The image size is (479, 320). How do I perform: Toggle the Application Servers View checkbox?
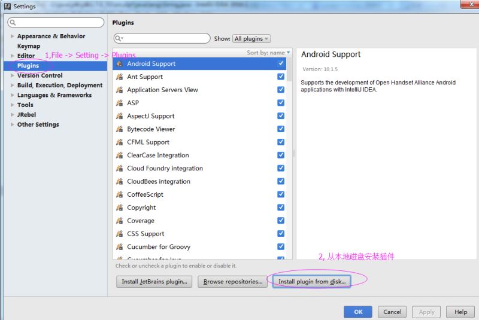tap(281, 90)
